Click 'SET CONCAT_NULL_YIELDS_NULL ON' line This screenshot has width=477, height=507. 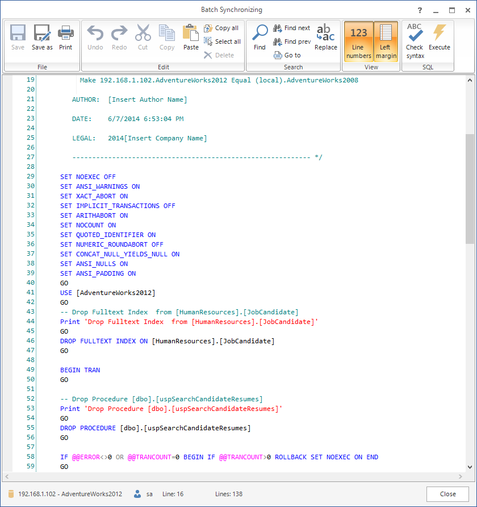click(x=120, y=254)
